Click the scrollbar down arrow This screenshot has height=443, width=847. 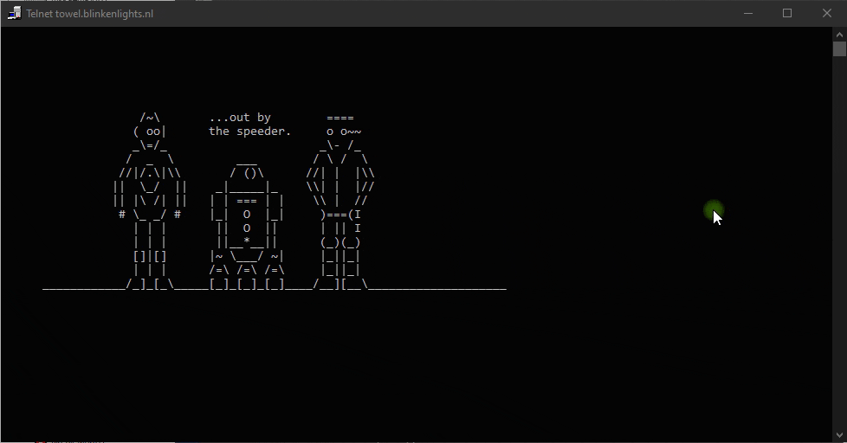839,435
